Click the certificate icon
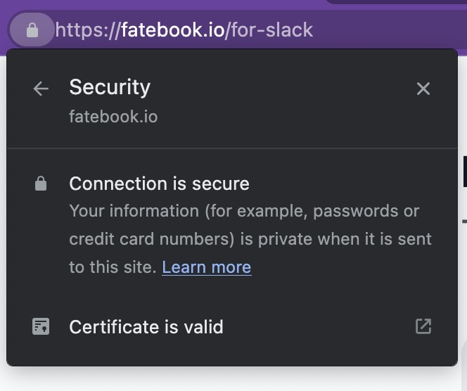The height and width of the screenshot is (391, 467). click(x=41, y=327)
